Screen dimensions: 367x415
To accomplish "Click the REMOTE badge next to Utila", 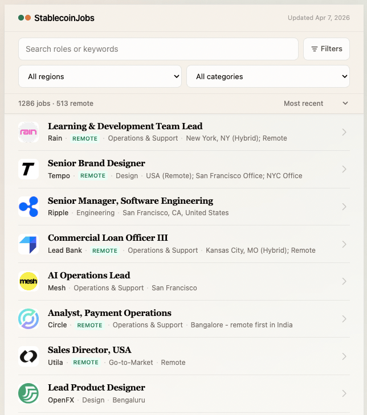I will (85, 362).
